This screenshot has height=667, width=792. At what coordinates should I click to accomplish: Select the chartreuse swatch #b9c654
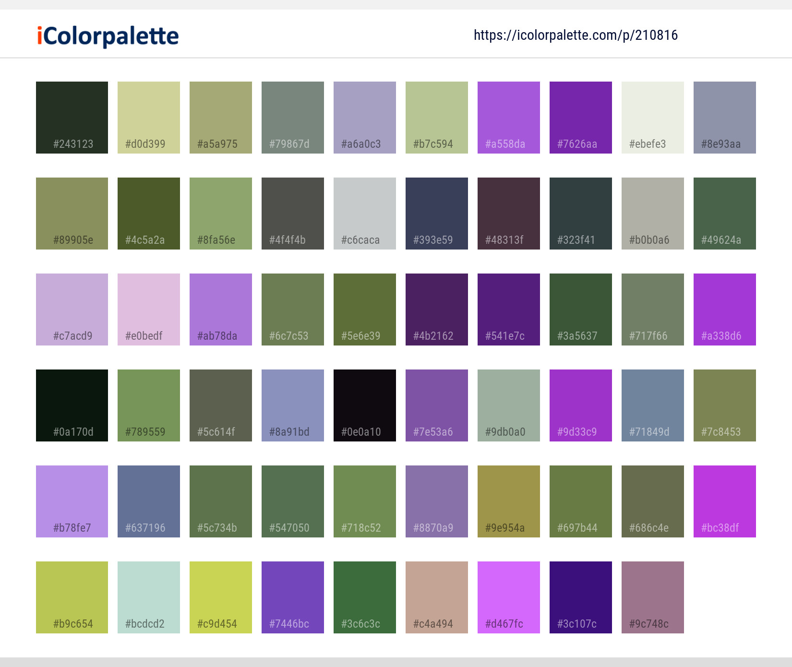[72, 597]
